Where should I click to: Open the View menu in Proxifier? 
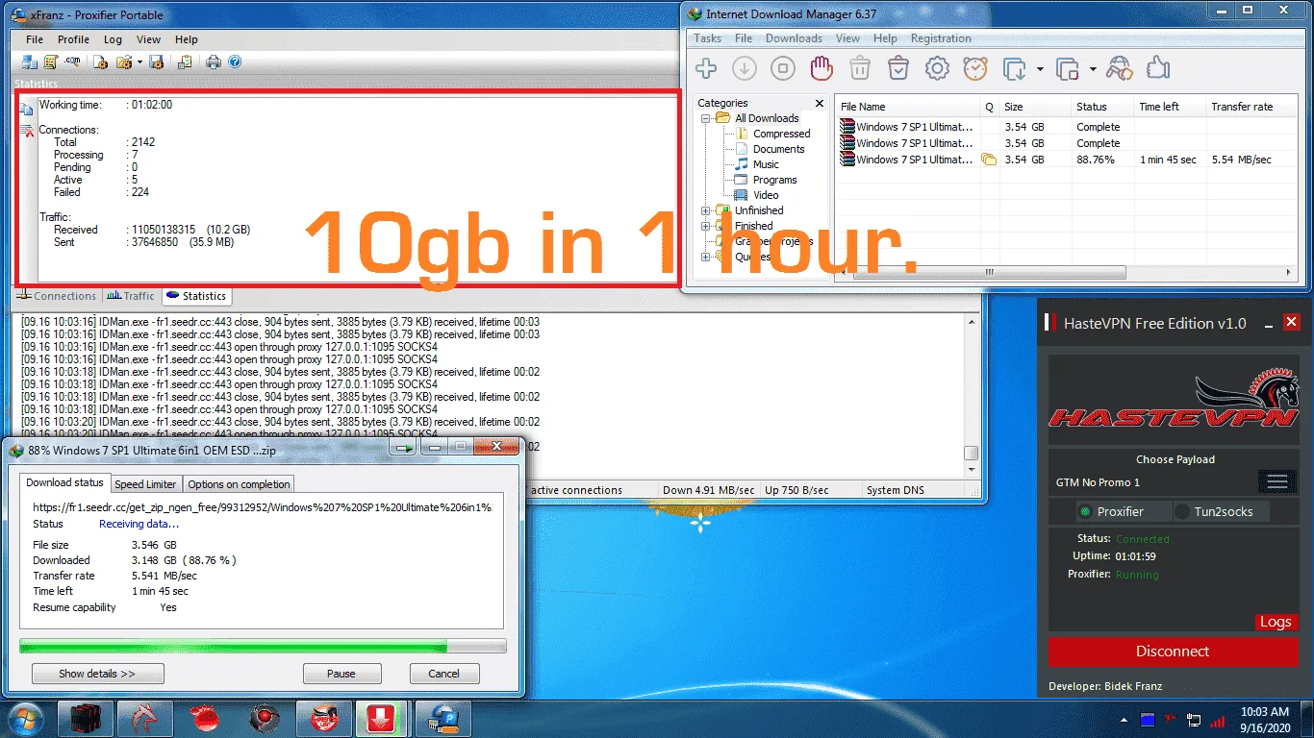pyautogui.click(x=148, y=39)
